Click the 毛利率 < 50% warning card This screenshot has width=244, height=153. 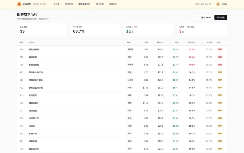[x=201, y=30]
